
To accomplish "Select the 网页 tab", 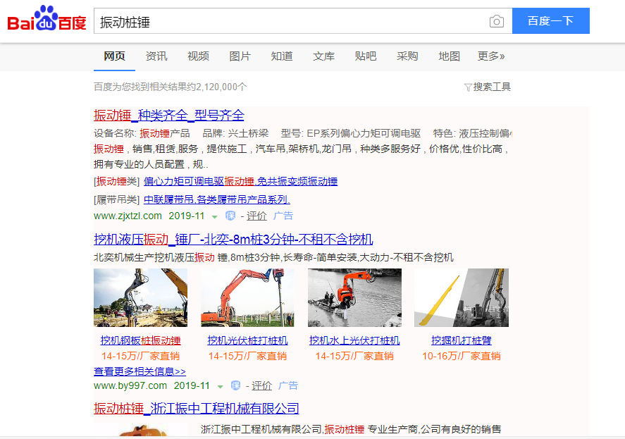I will pos(114,56).
